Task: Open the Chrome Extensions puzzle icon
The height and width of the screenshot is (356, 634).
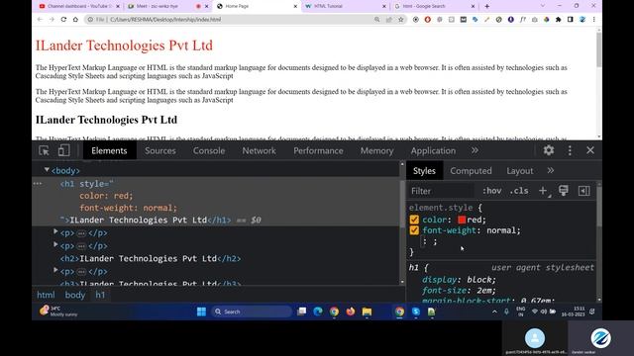Action: [x=559, y=19]
